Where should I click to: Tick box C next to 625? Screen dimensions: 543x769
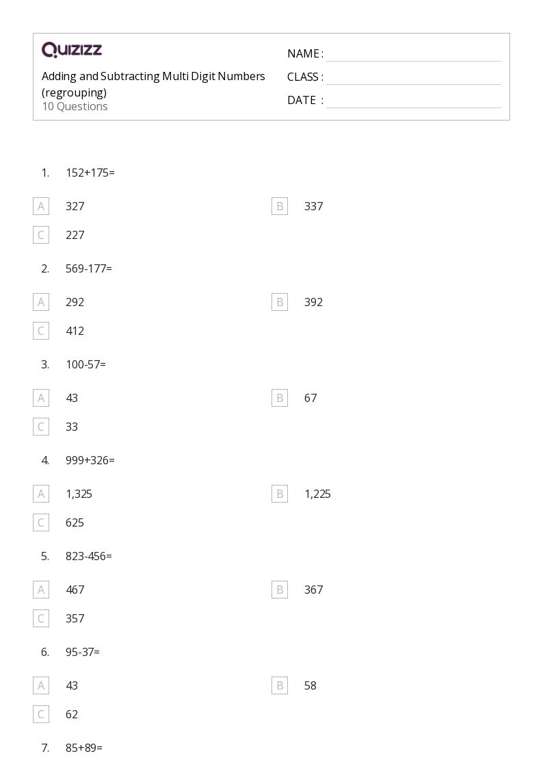pyautogui.click(x=41, y=522)
